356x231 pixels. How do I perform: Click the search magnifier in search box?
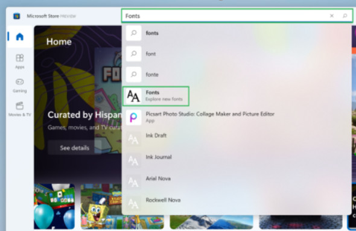[x=345, y=16]
